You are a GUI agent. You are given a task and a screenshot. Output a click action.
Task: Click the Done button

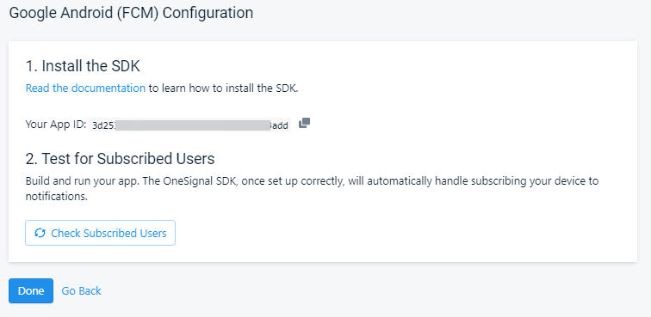pos(31,291)
